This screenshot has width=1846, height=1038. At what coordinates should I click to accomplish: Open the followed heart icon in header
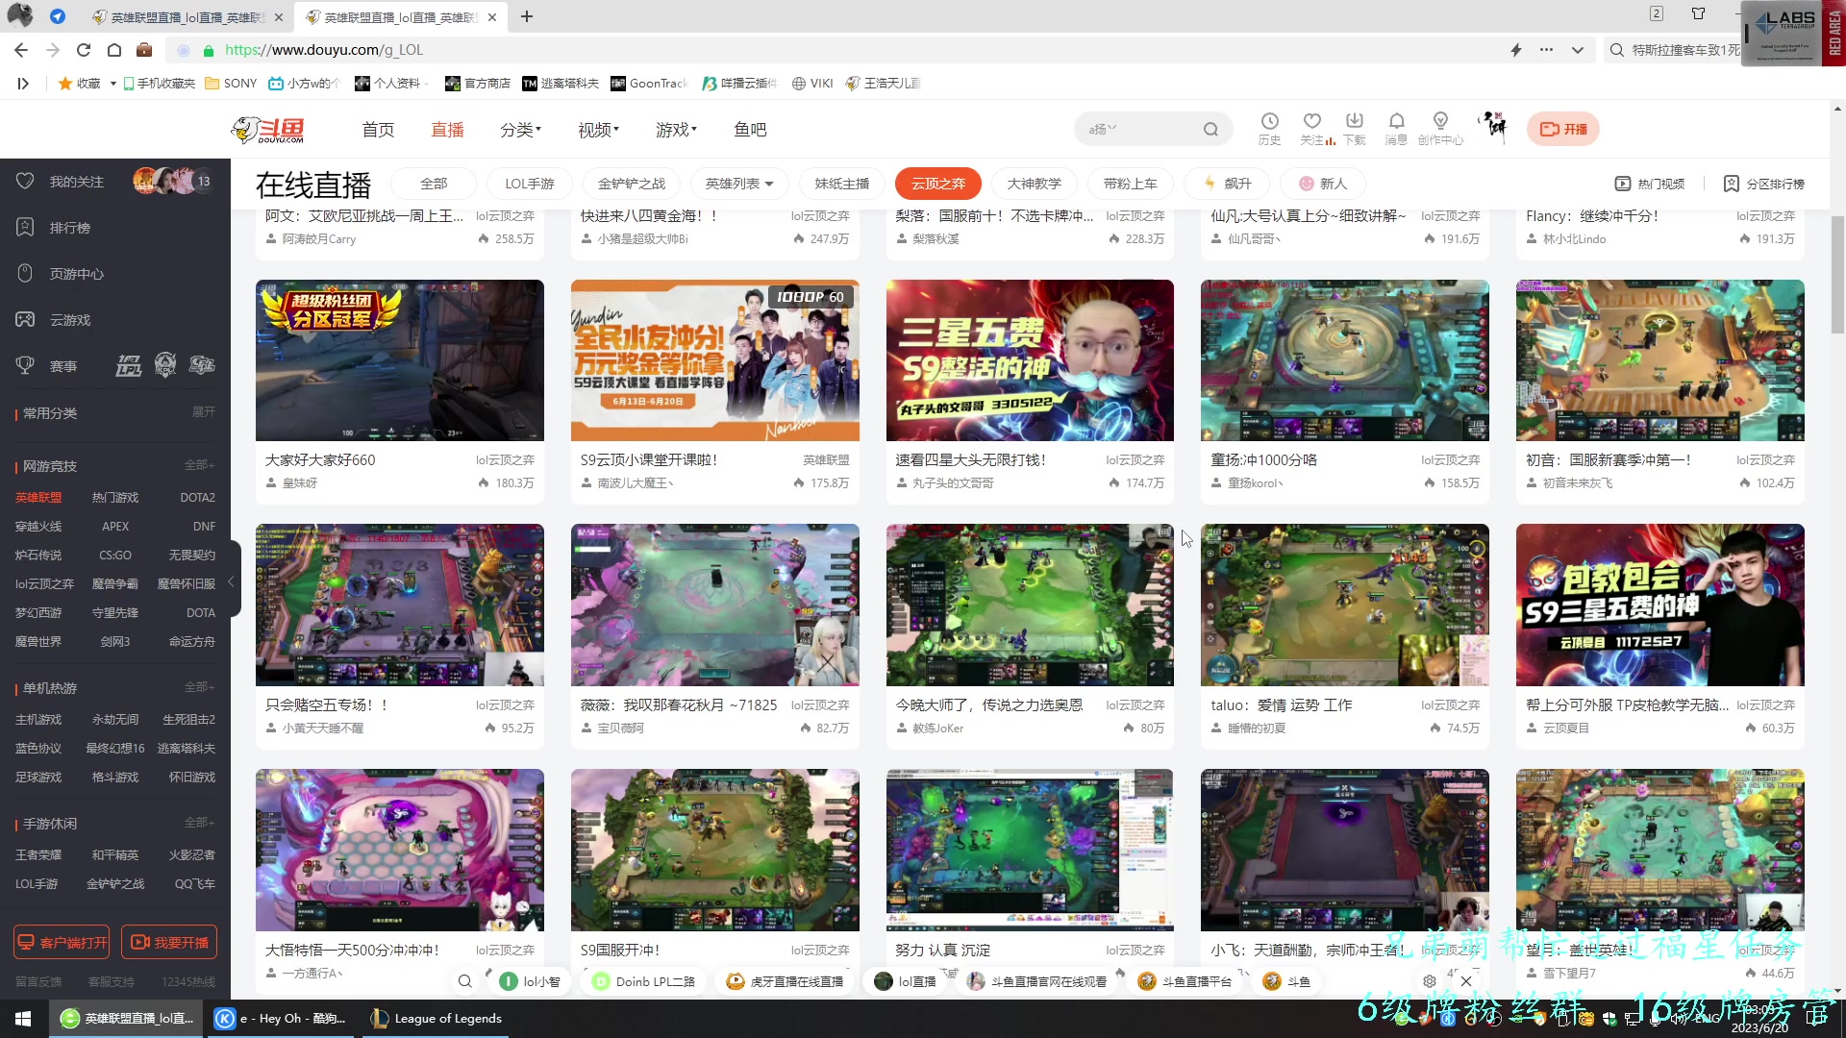(1311, 121)
